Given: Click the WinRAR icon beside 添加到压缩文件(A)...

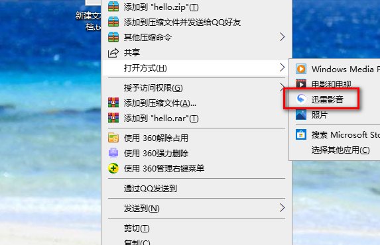Looking at the screenshot, I should click(x=113, y=103).
